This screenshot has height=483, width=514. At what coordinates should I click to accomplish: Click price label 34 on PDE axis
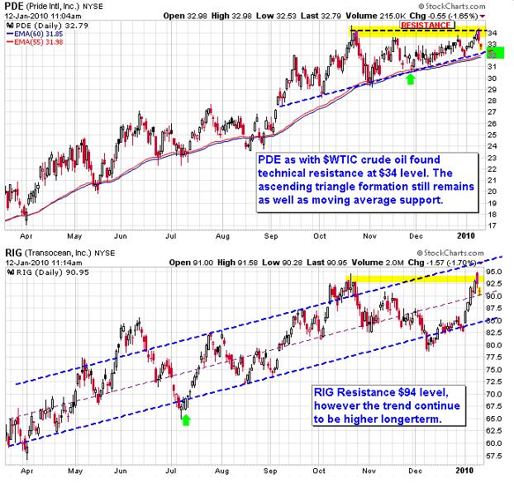[x=492, y=33]
